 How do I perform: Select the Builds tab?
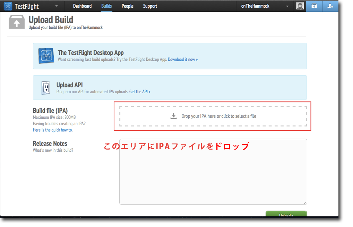coord(106,6)
